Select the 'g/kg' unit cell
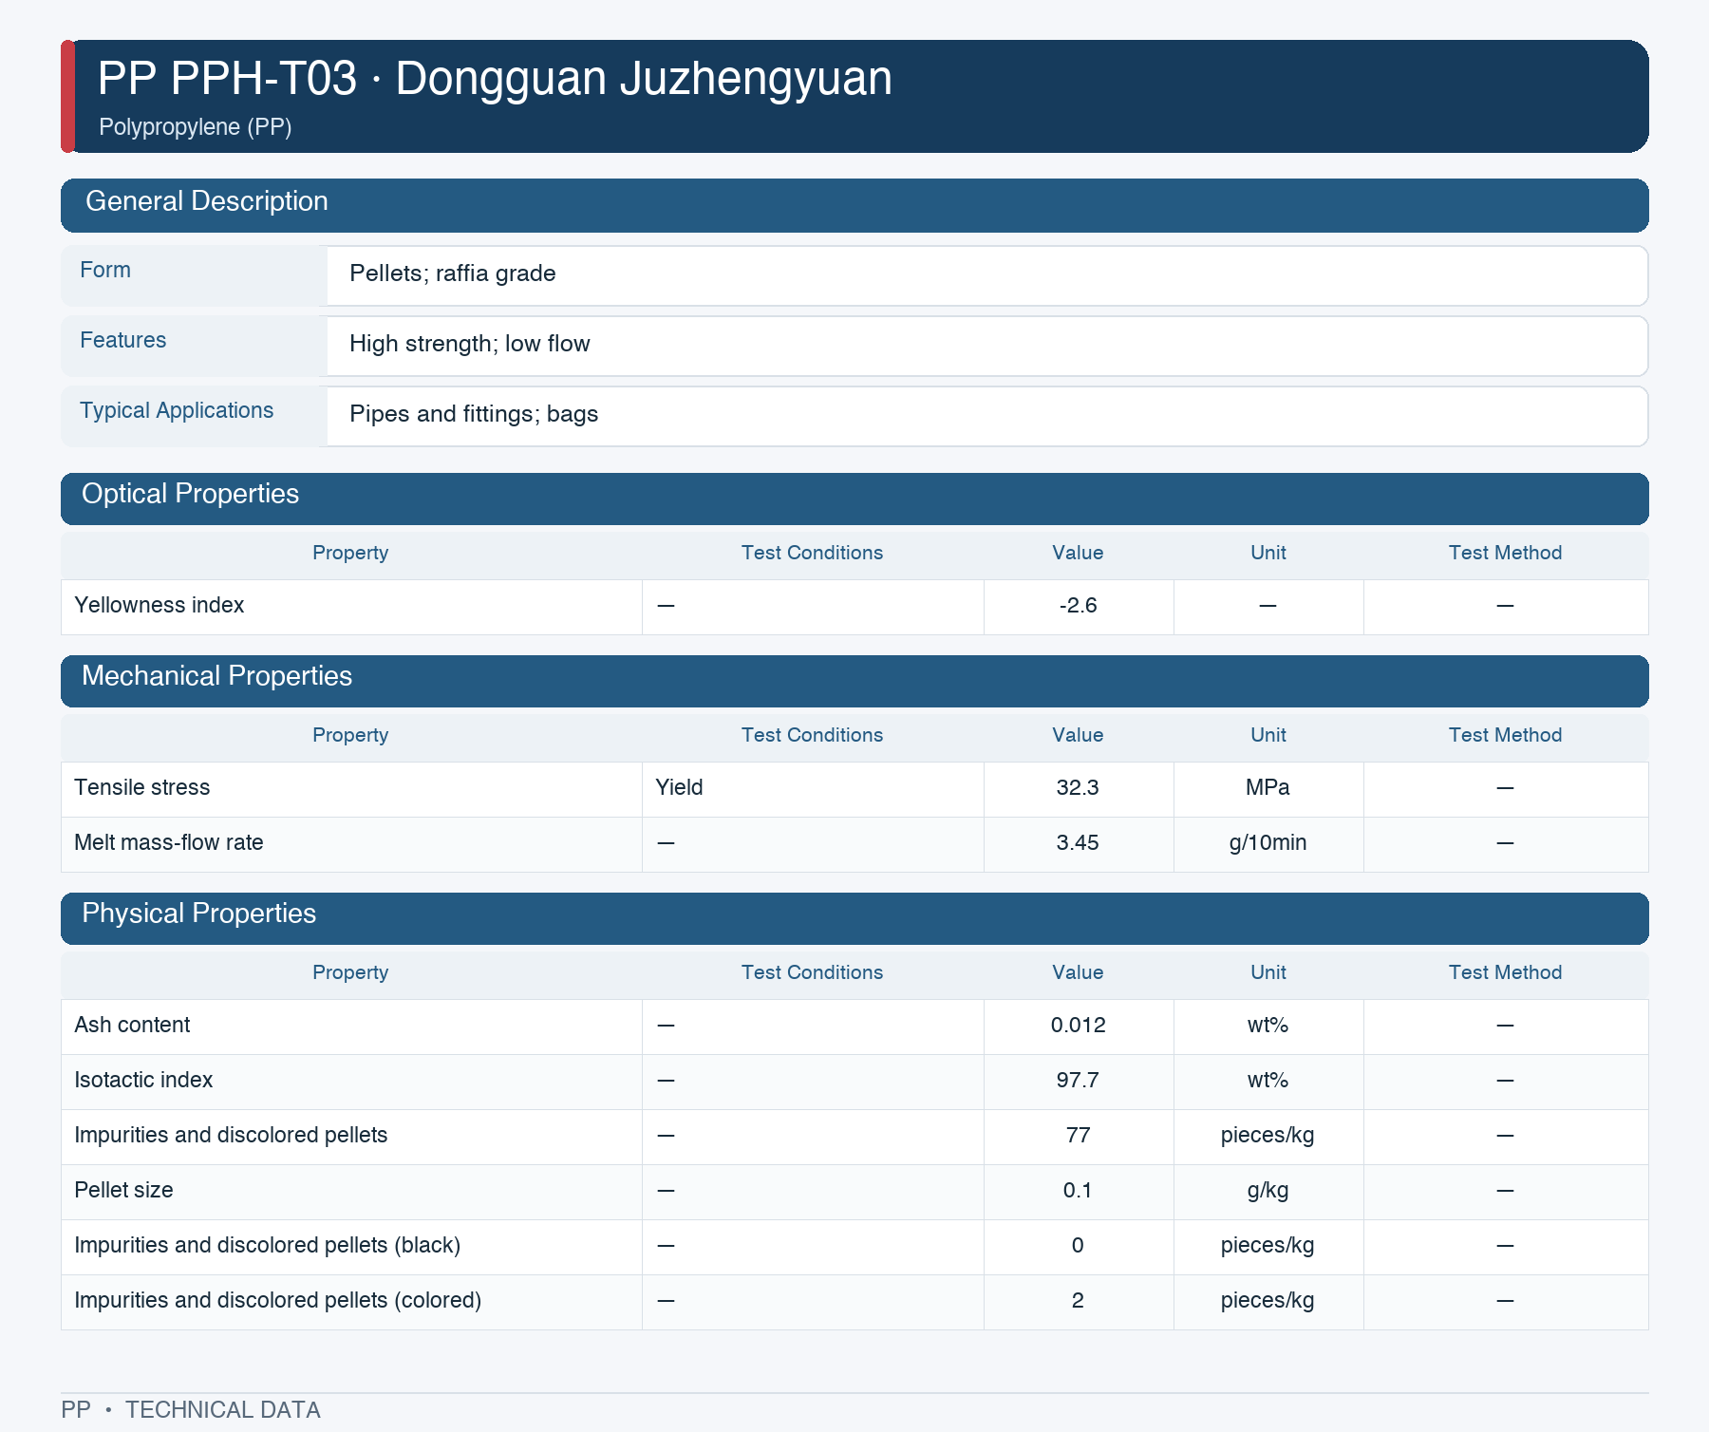 [x=1268, y=1192]
